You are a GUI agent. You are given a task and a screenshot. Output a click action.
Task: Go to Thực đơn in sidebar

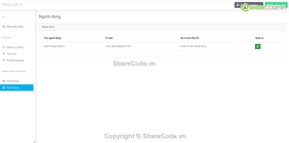coord(12,54)
